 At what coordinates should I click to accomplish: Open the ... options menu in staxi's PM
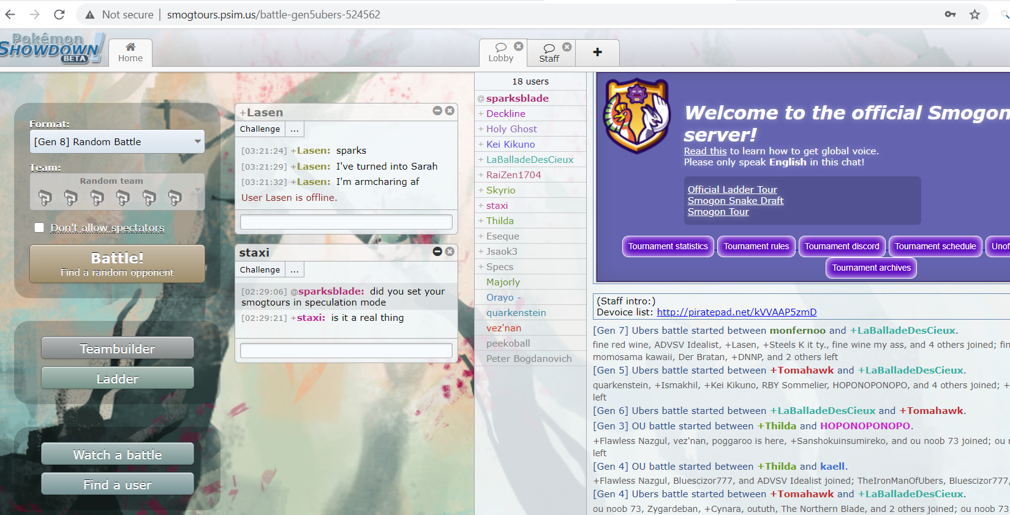tap(295, 269)
